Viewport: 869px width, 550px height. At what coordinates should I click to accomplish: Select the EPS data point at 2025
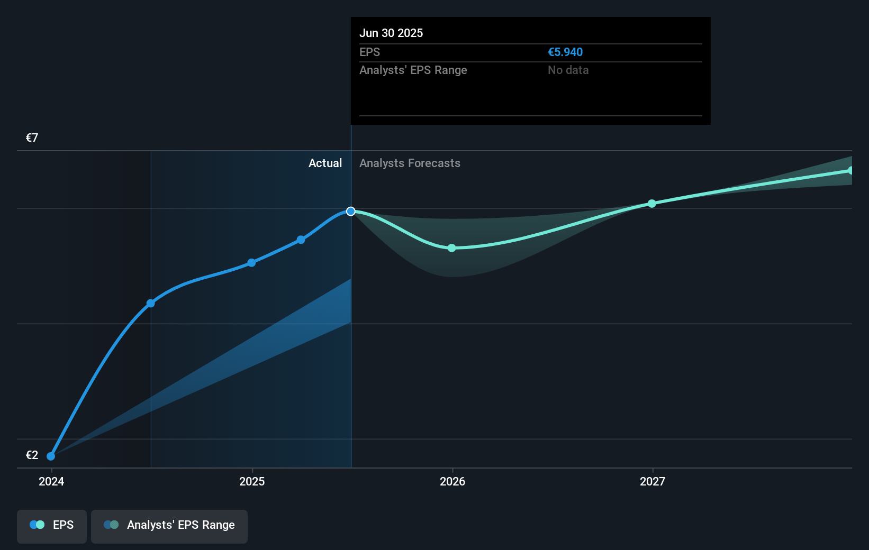pos(251,262)
